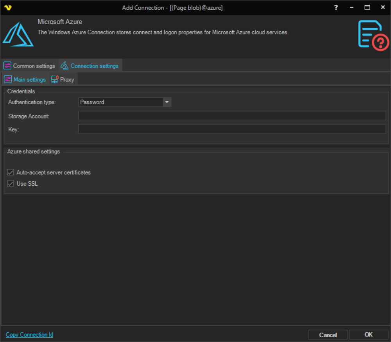The image size is (391, 342).
Task: Click the Connection settings Azure tab icon
Action: (65, 66)
